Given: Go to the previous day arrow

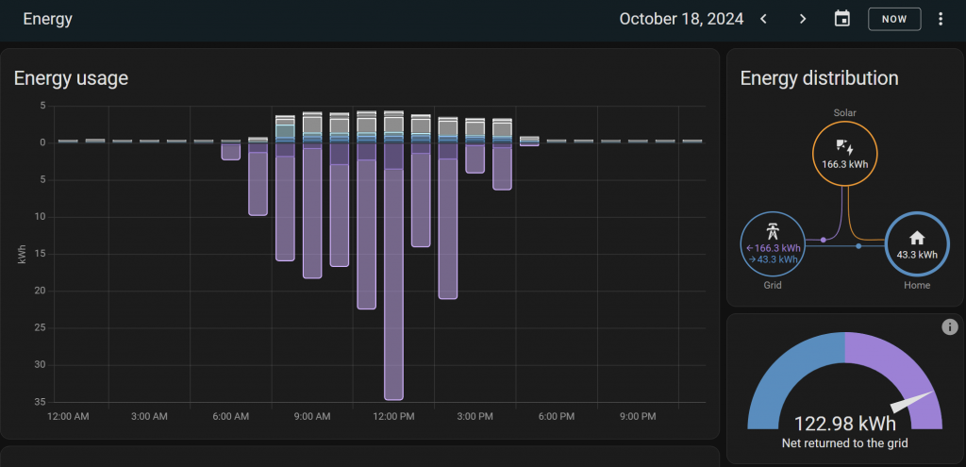Looking at the screenshot, I should 763,19.
